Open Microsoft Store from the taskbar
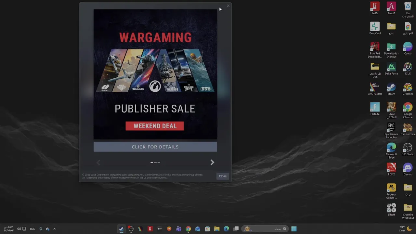 (207, 229)
